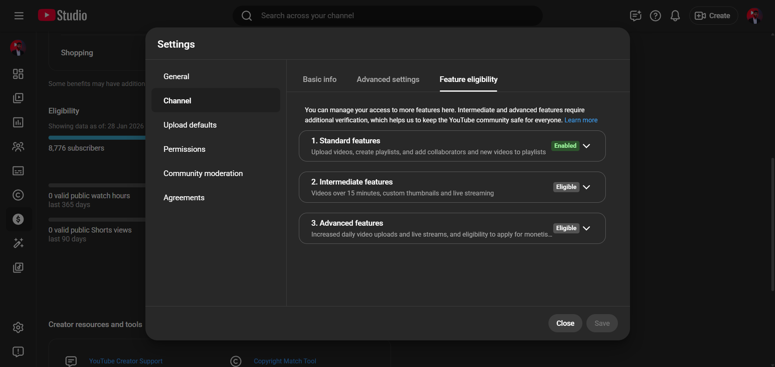Expand the Standard features section
Viewport: 775px width, 367px height.
[x=586, y=146]
